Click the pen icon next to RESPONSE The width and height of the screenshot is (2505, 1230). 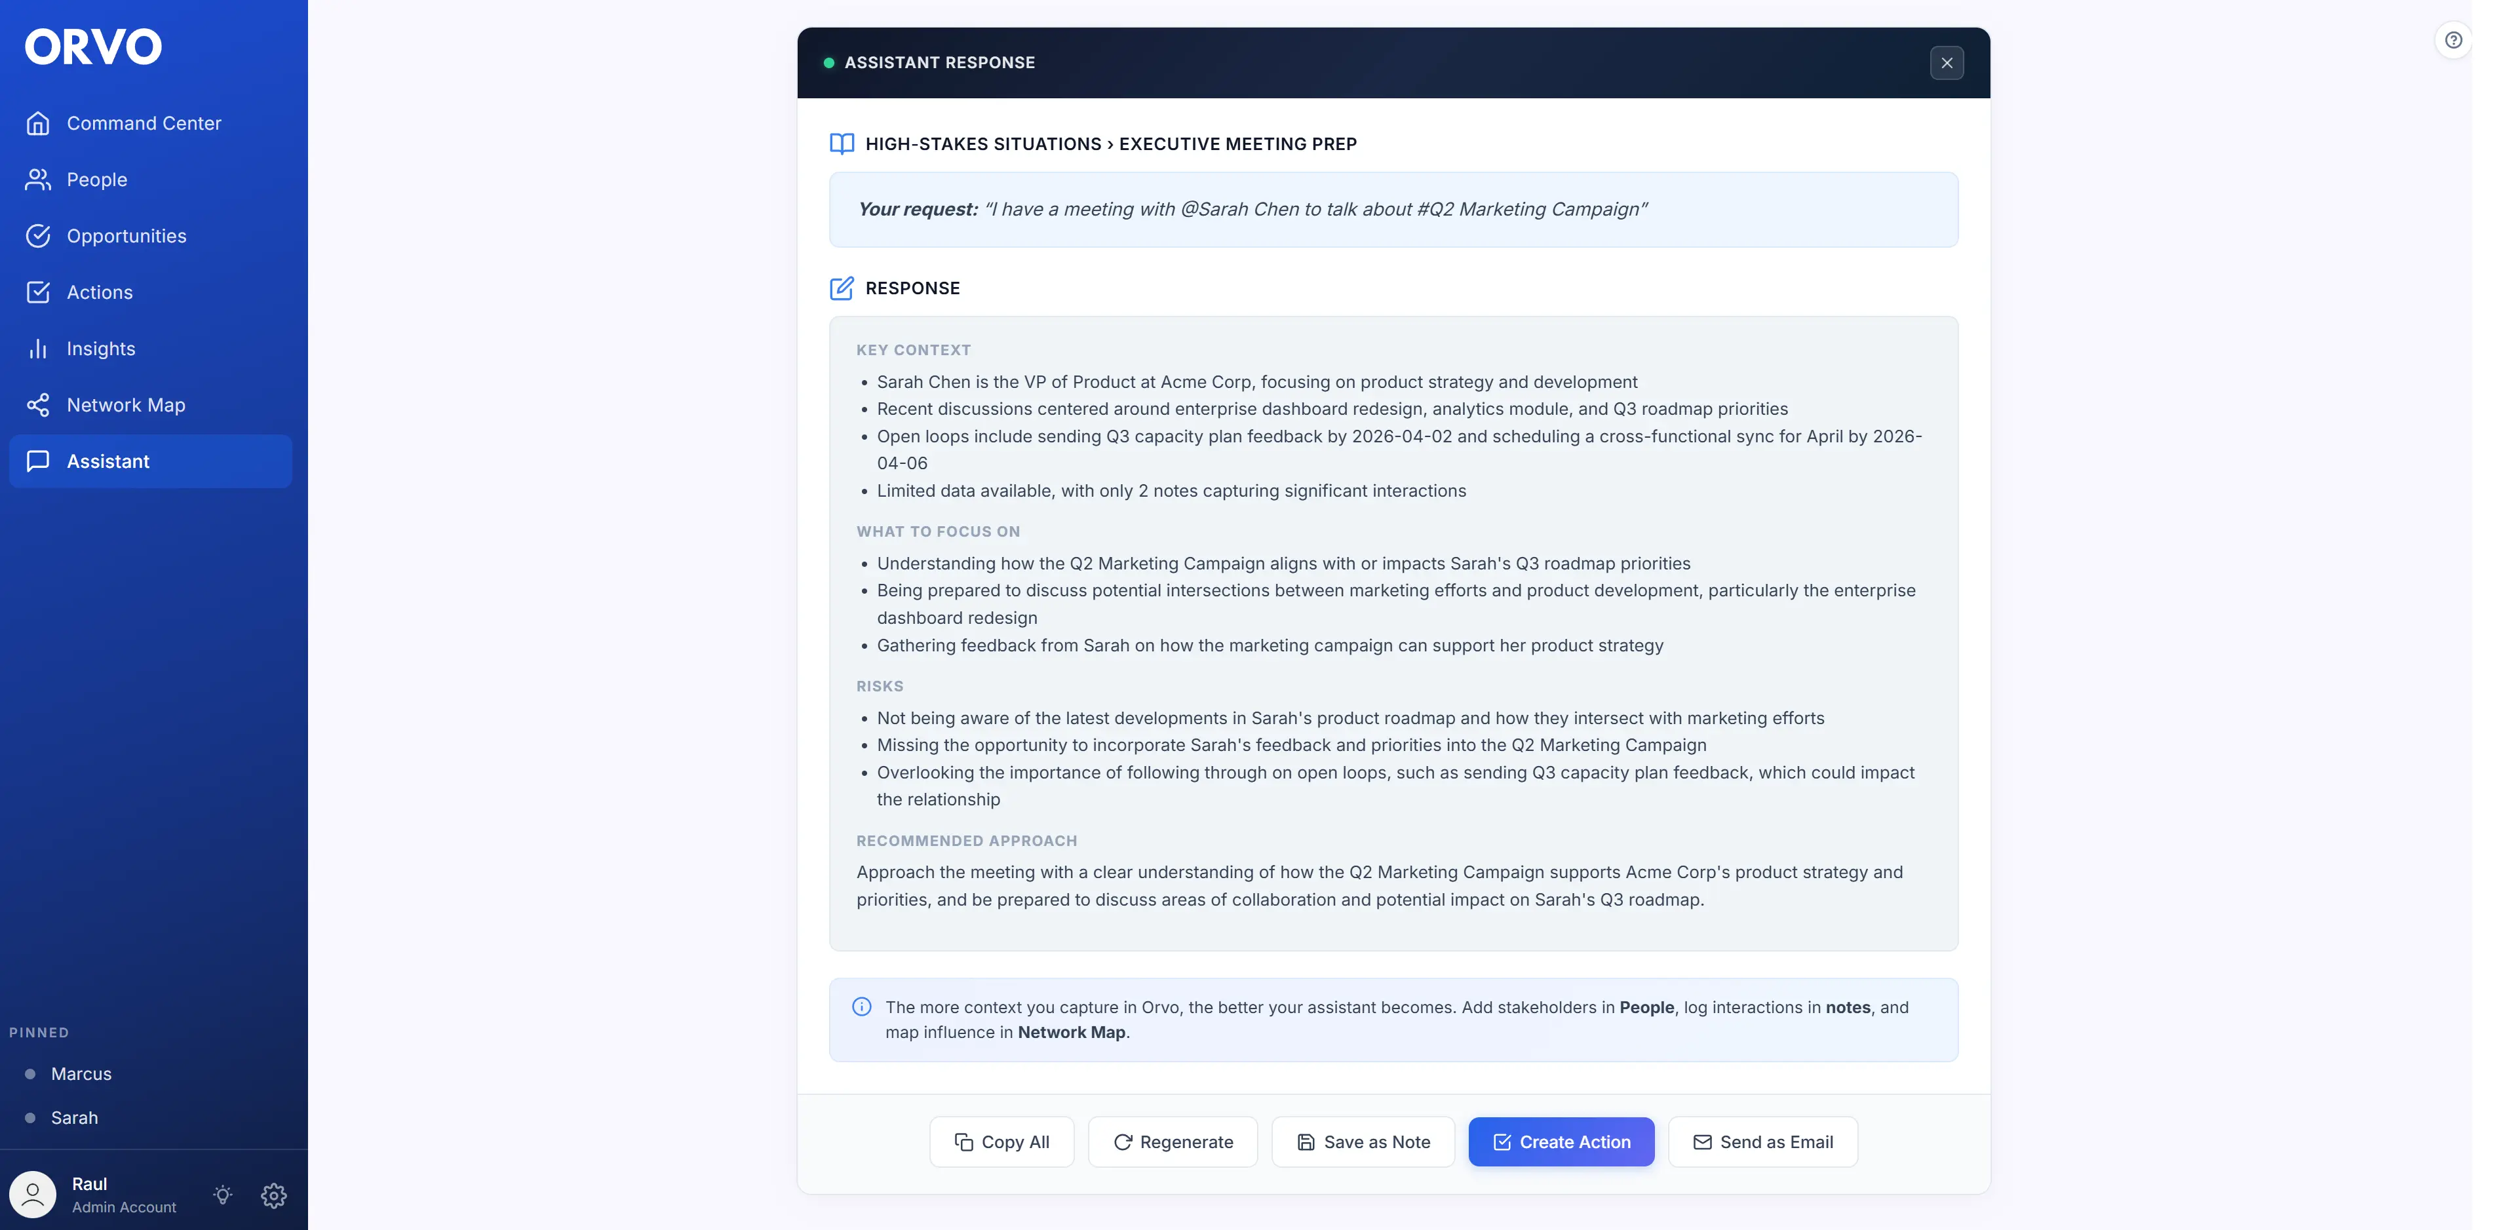tap(842, 288)
